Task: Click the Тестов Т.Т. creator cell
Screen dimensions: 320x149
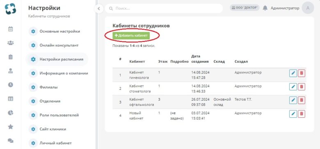Action: [243, 99]
